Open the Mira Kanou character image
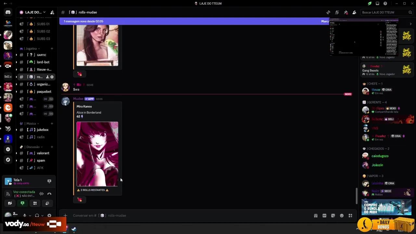Image resolution: width=416 pixels, height=234 pixels. tap(97, 154)
